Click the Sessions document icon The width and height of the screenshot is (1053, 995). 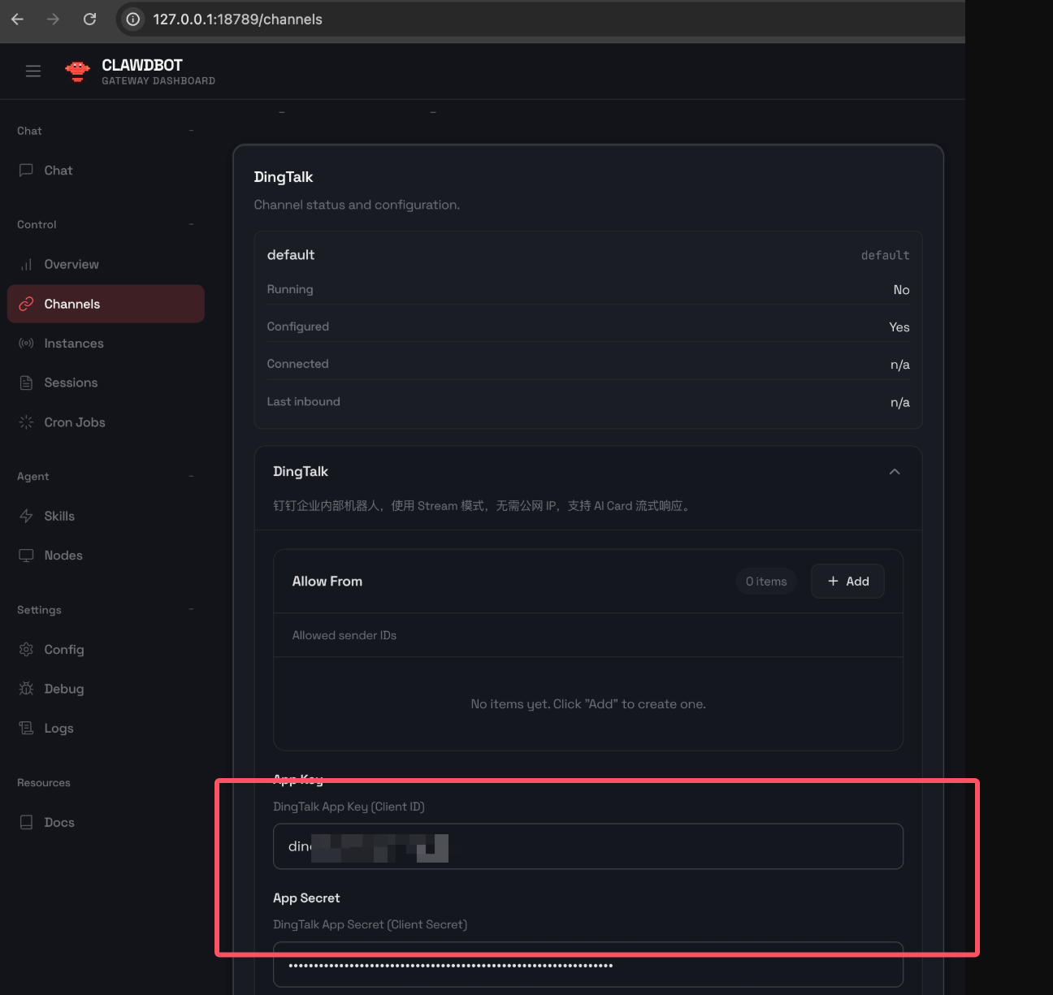coord(26,383)
